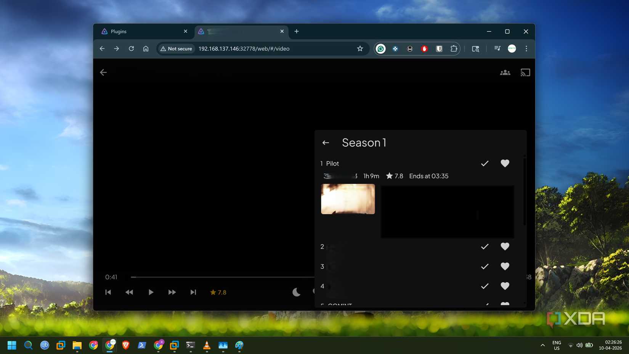The height and width of the screenshot is (354, 629).
Task: Skip to the previous track
Action: pos(108,292)
